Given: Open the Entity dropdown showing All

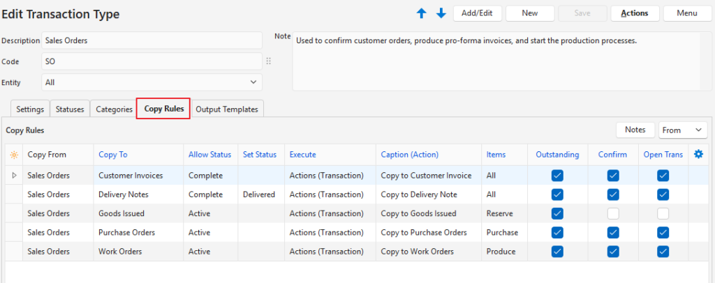Looking at the screenshot, I should click(x=152, y=82).
